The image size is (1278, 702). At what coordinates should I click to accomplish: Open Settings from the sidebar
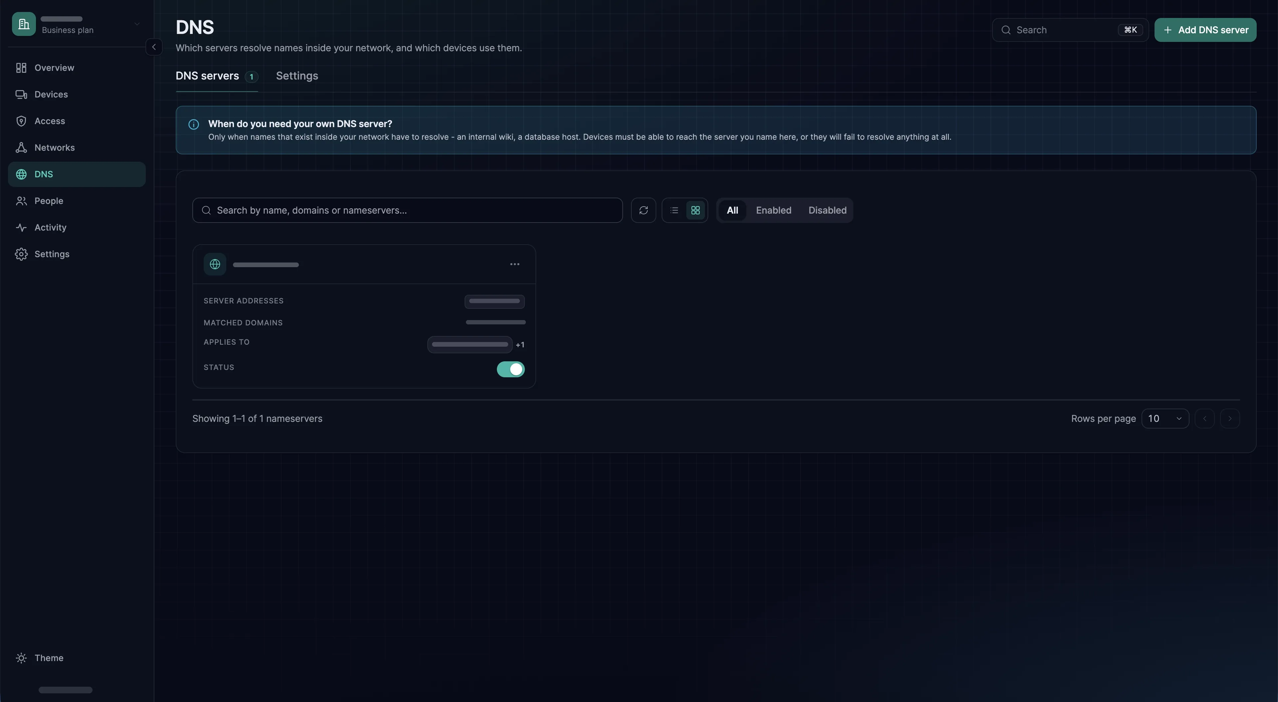point(77,254)
